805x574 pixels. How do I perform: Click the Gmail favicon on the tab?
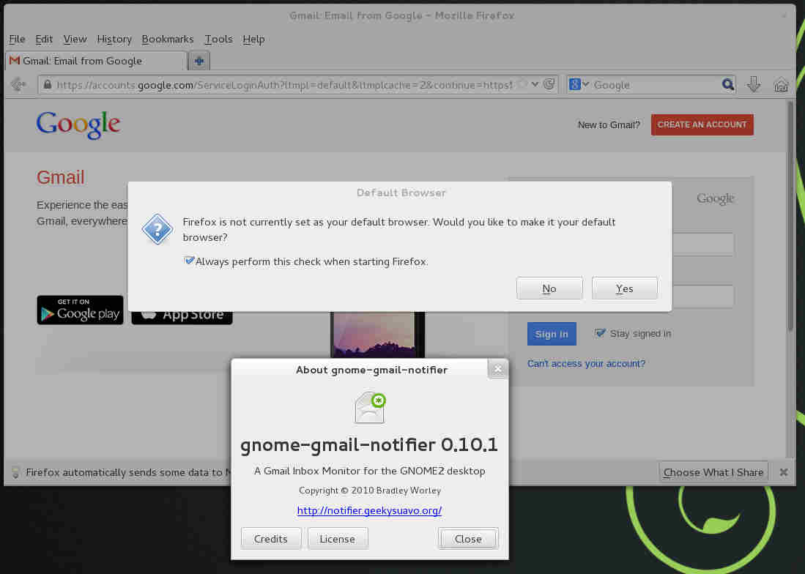15,61
